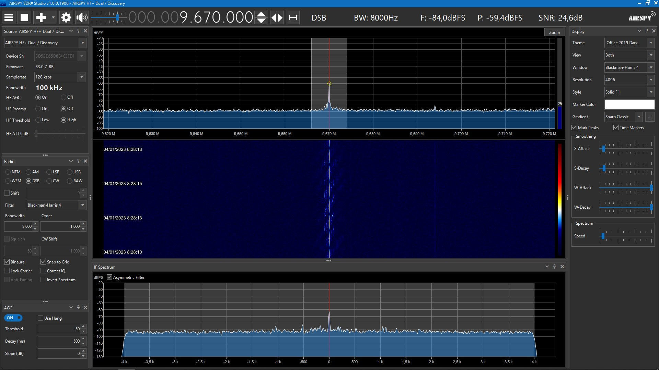This screenshot has width=659, height=370.
Task: Pin the AGC panel
Action: click(79, 308)
